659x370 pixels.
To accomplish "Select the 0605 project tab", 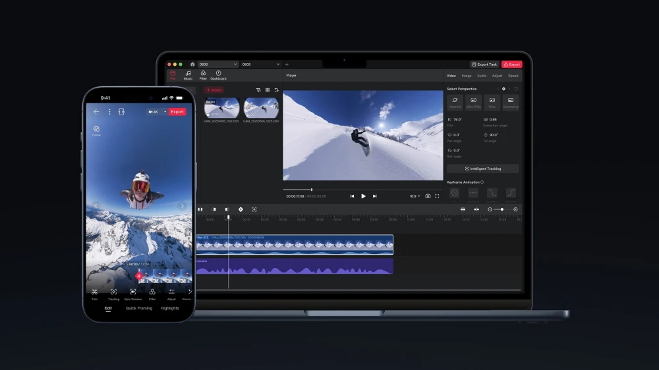I will 260,65.
